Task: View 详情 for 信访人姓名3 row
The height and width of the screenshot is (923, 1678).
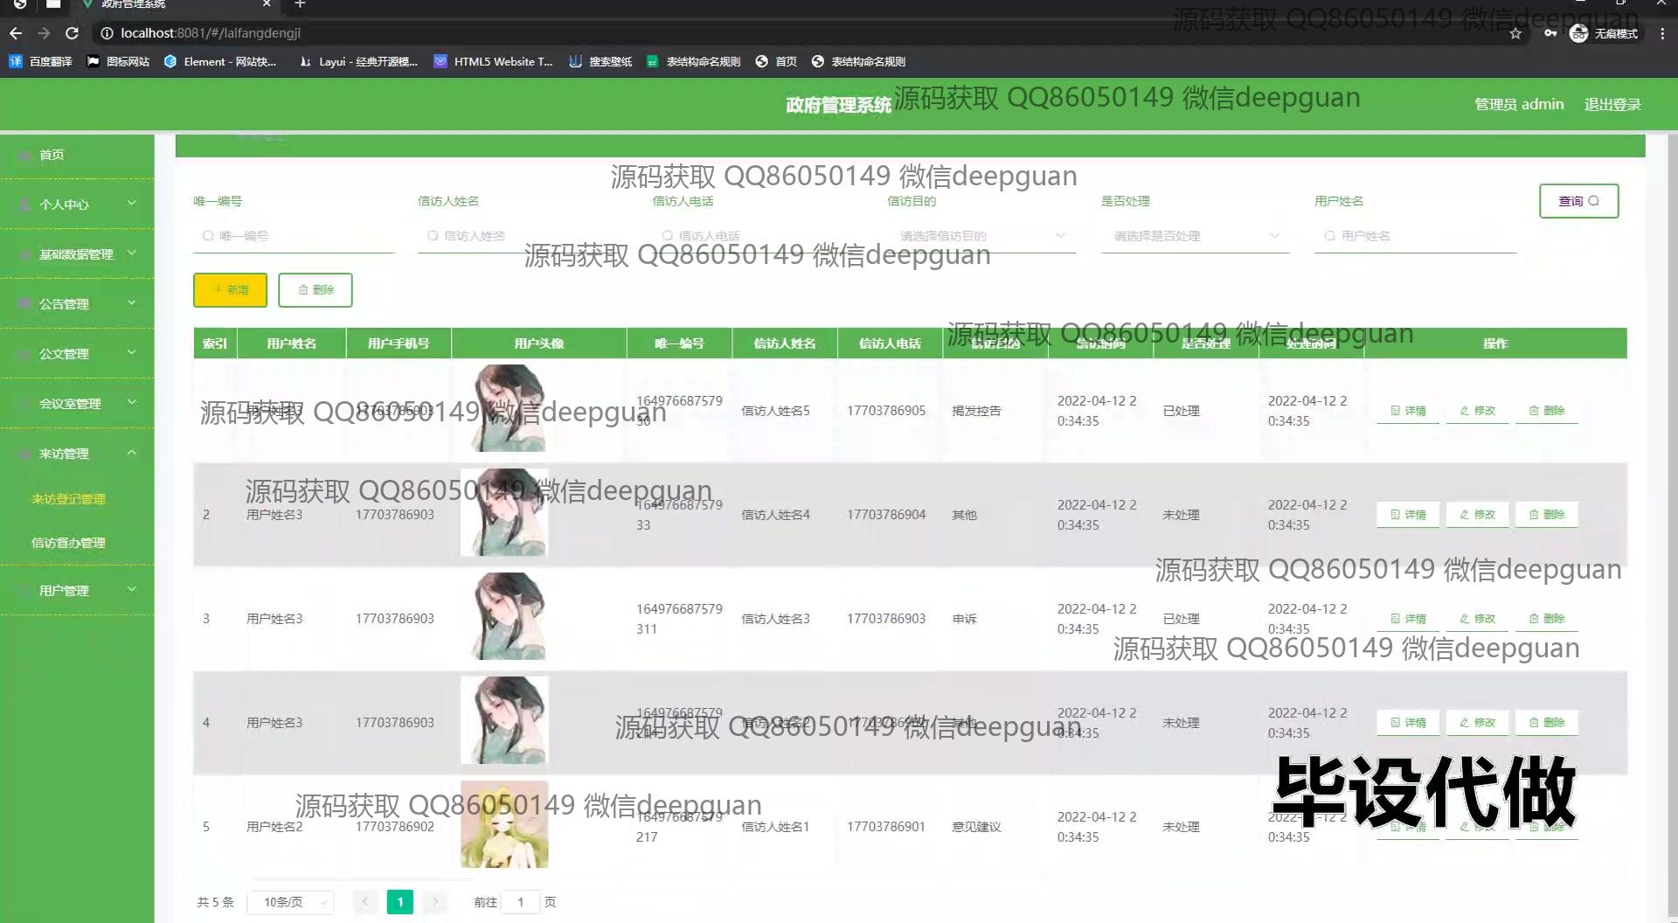Action: [1408, 619]
